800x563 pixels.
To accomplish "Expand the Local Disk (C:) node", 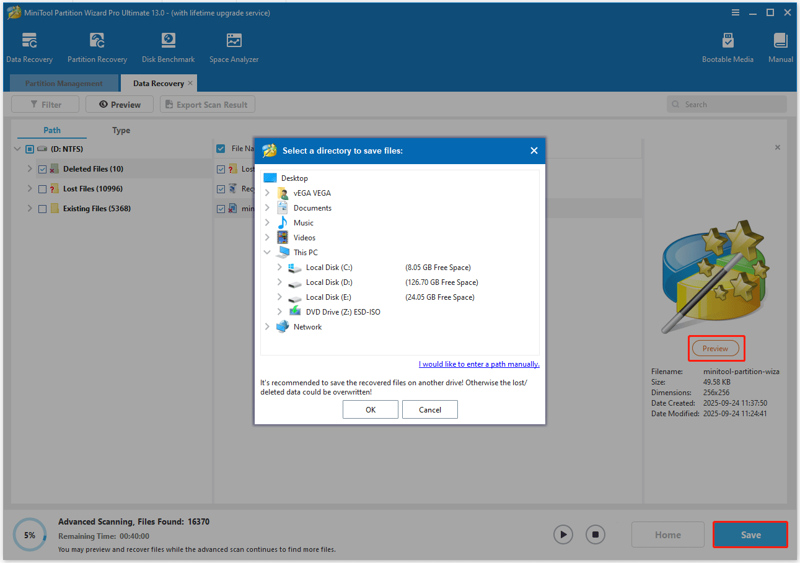I will click(279, 267).
